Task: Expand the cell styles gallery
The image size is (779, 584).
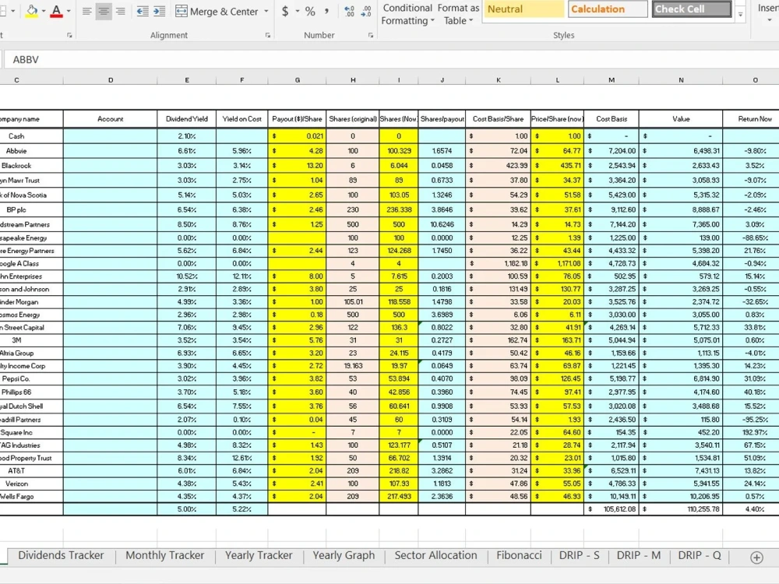Action: coord(740,14)
